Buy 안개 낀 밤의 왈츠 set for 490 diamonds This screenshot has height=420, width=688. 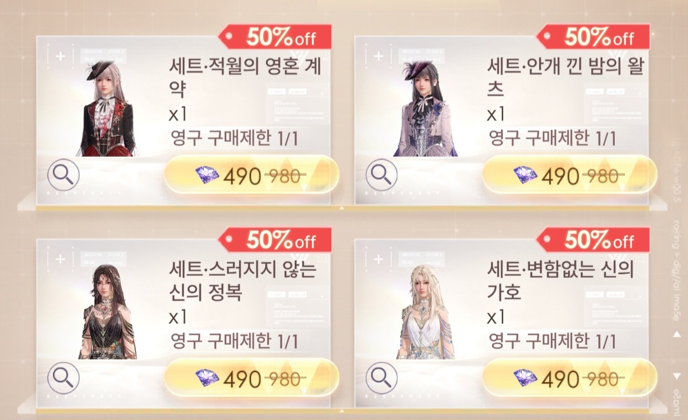pos(570,175)
